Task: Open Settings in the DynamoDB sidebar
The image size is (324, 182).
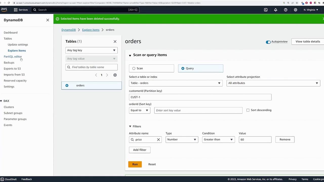Action: coord(9,87)
